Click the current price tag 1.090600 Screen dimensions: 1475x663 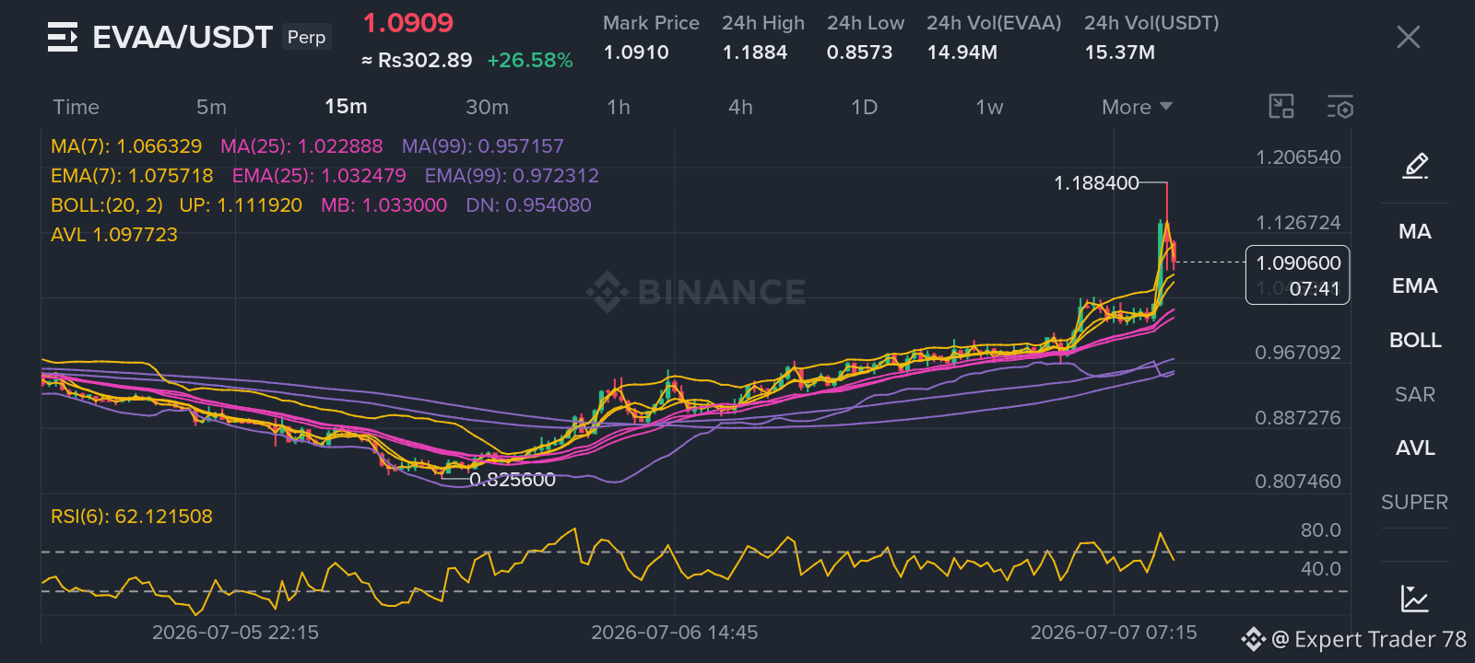point(1298,263)
